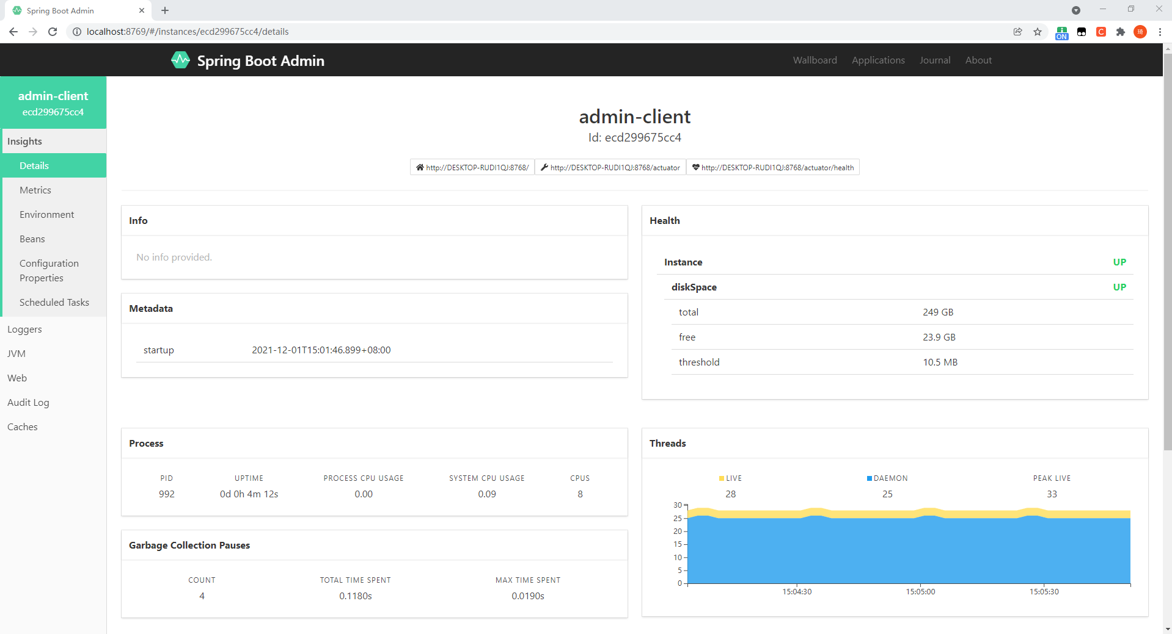Click the Spring Boot Admin title text

tap(260, 60)
